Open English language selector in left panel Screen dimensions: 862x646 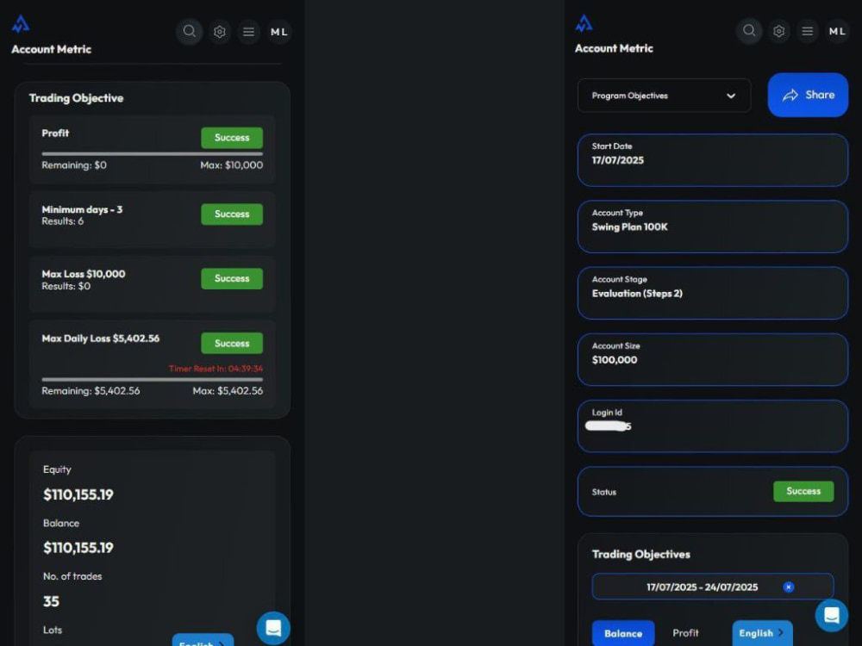click(203, 641)
